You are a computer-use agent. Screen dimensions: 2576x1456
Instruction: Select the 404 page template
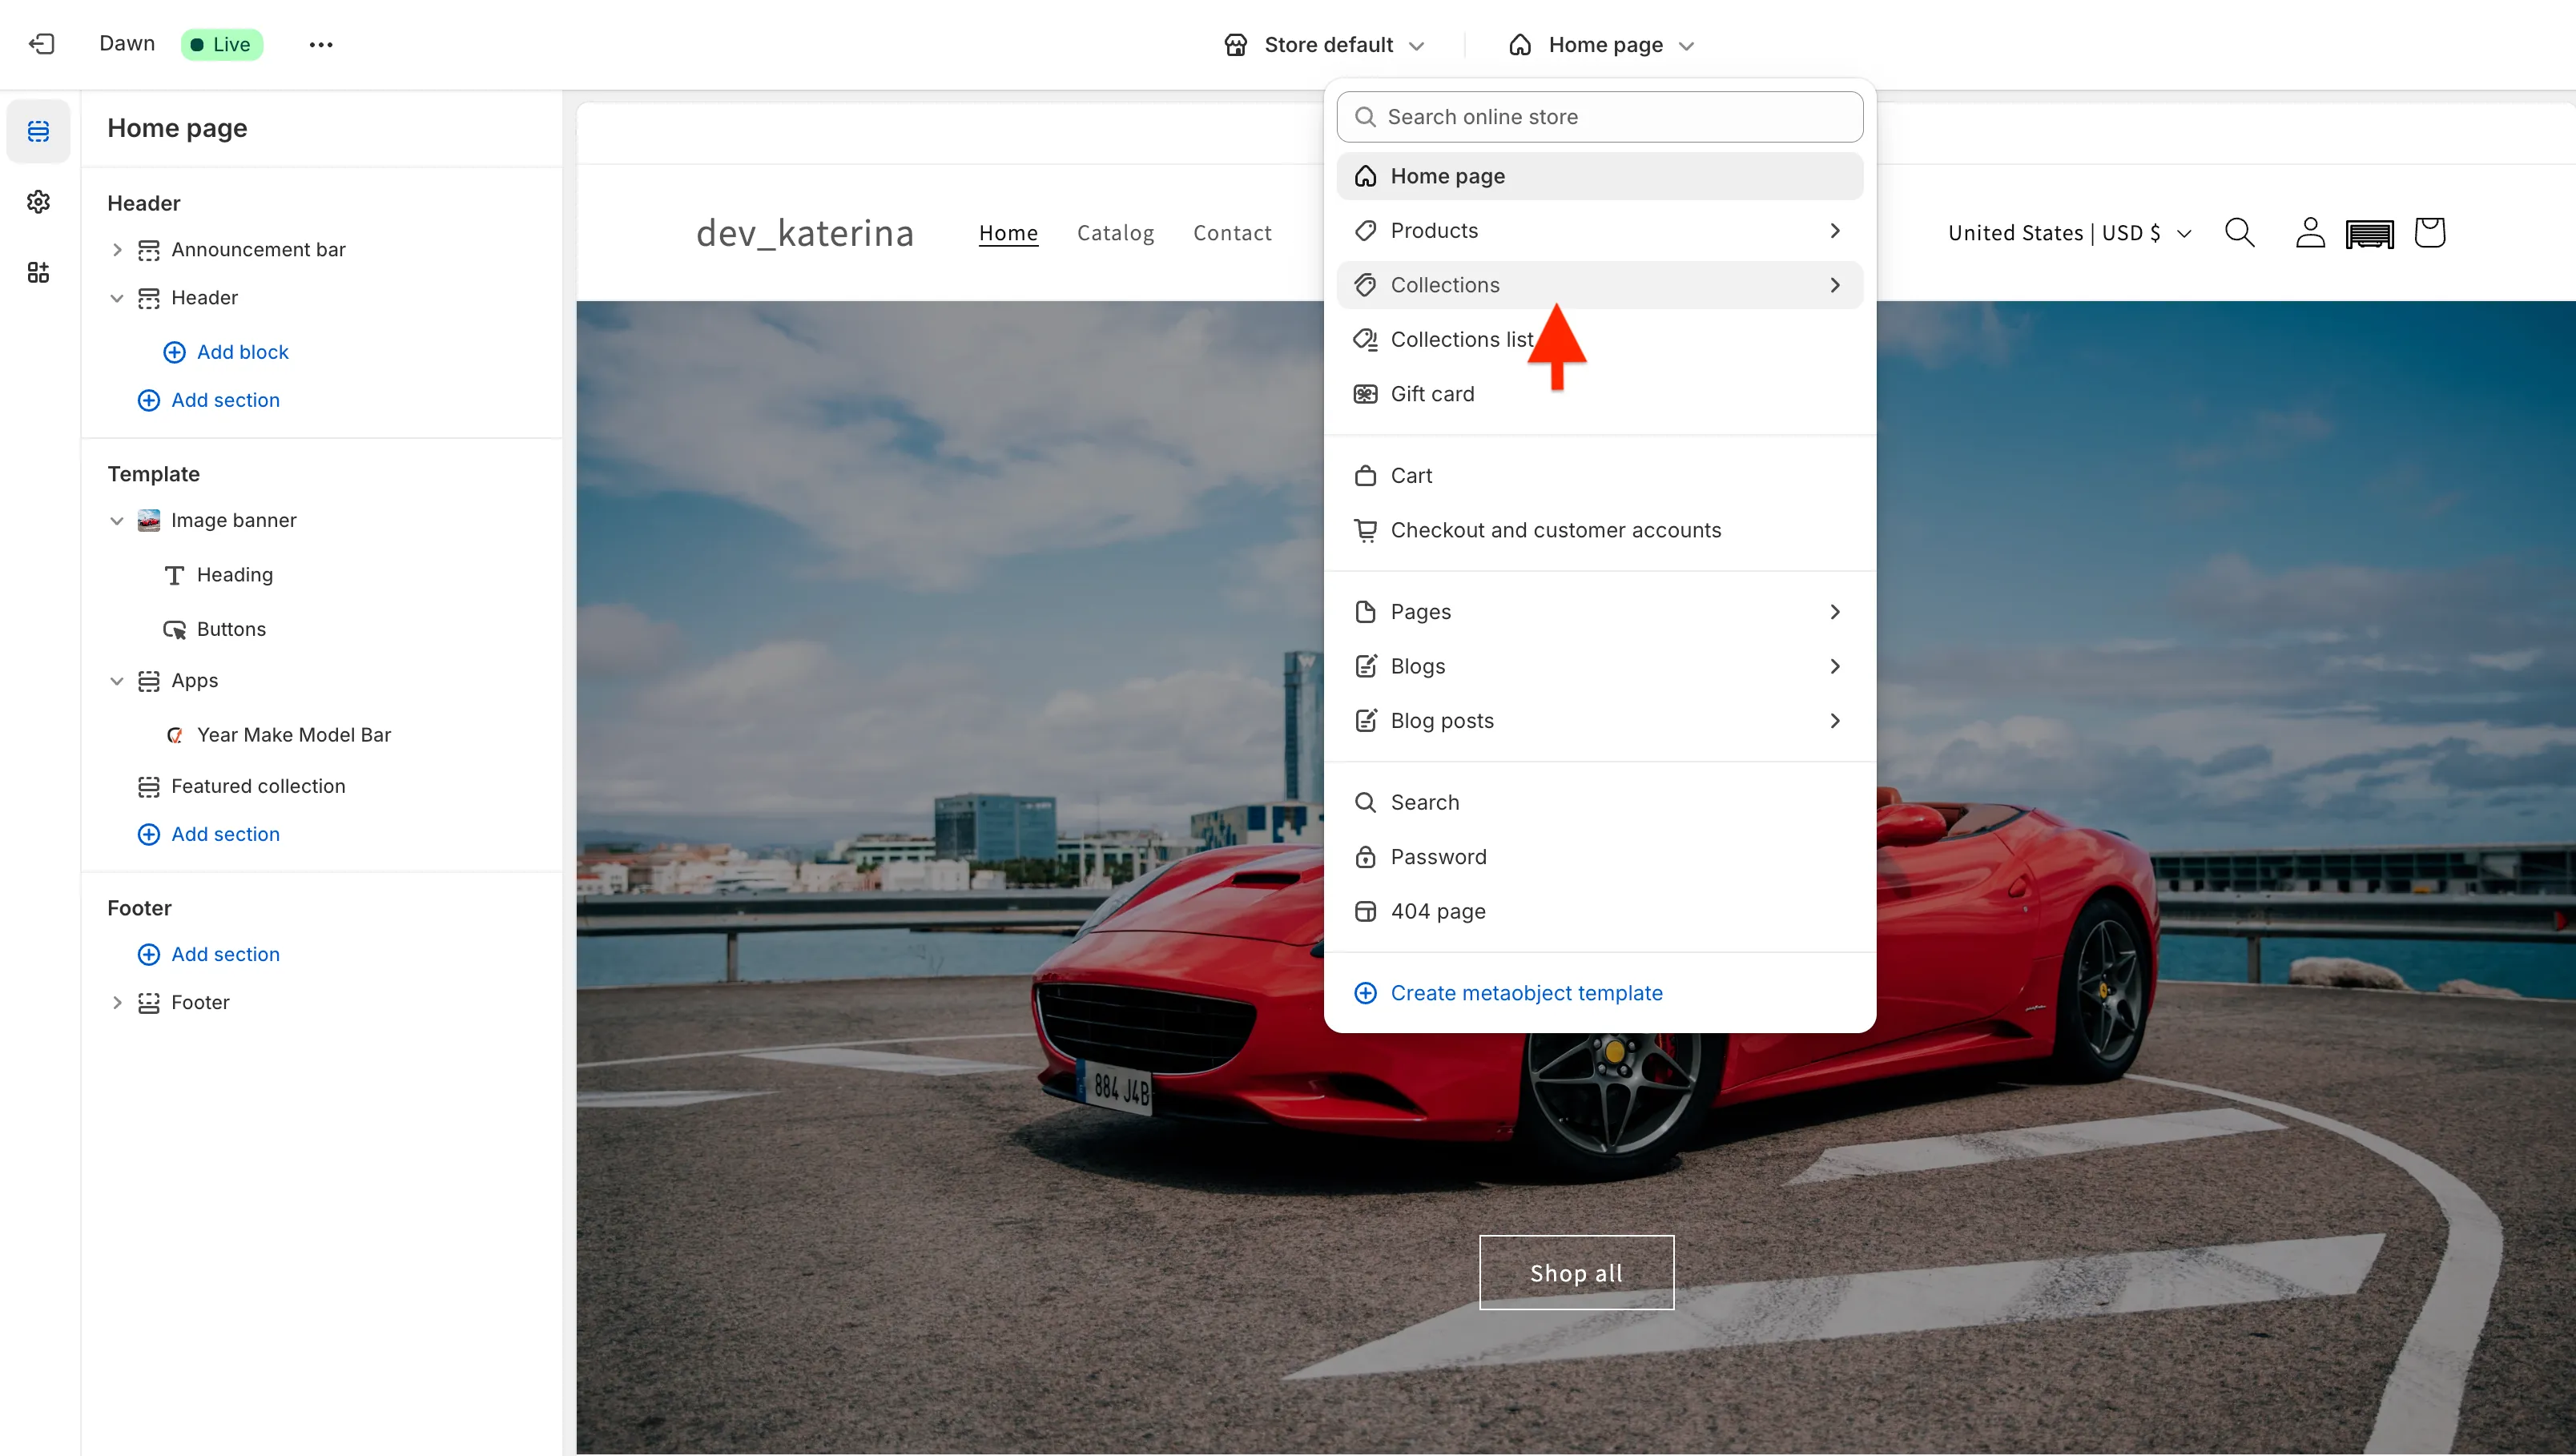(1437, 912)
